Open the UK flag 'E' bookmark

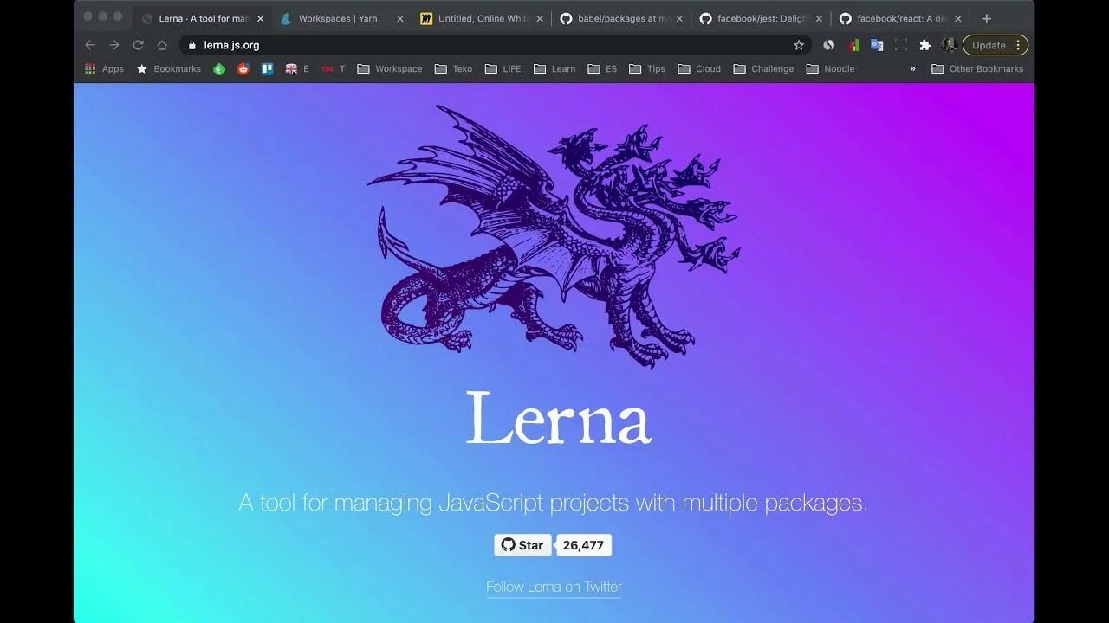click(x=297, y=68)
